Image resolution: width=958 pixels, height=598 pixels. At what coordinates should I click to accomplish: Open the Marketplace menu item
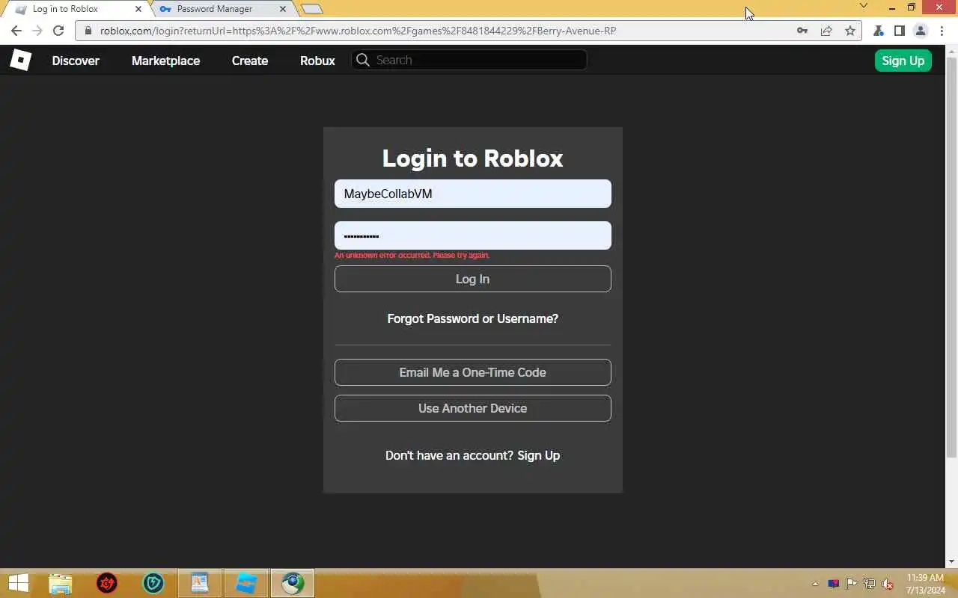(165, 61)
